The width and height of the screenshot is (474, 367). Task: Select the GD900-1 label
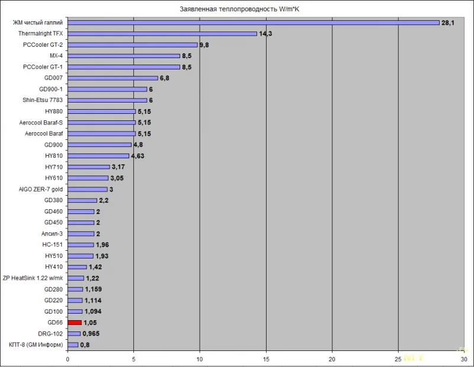coord(51,89)
